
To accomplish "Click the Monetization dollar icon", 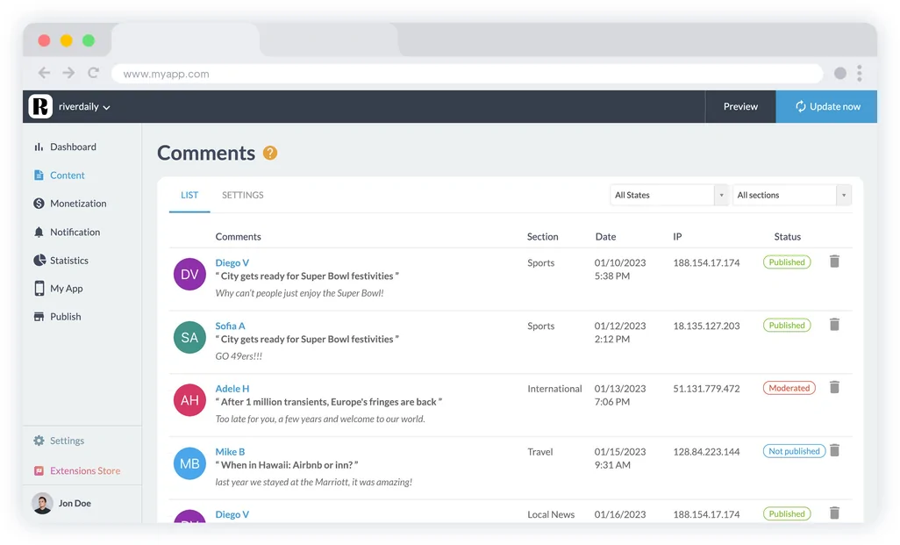I will pyautogui.click(x=39, y=204).
